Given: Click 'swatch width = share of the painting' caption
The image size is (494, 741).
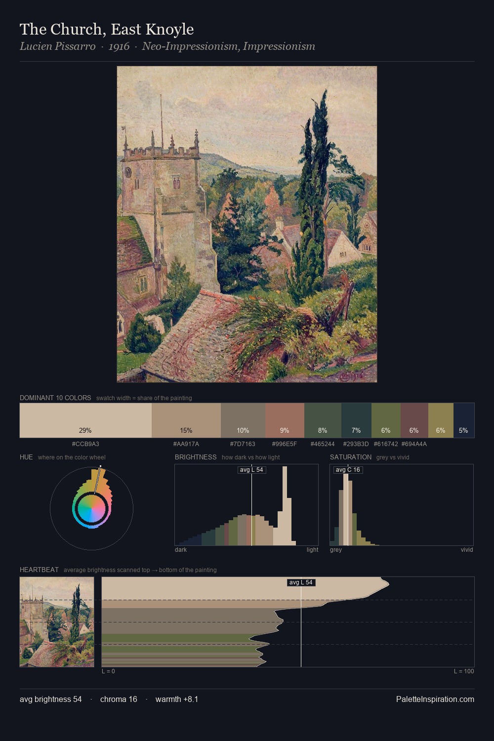Looking at the screenshot, I should [144, 398].
